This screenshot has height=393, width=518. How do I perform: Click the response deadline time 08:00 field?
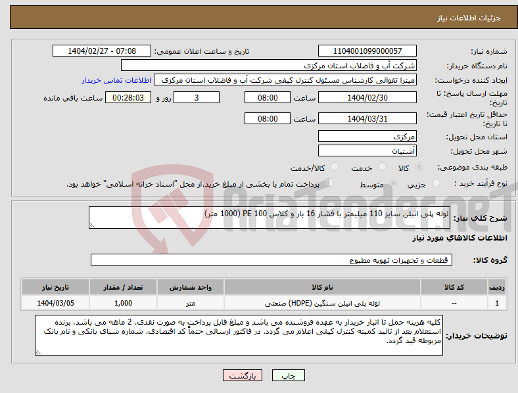pyautogui.click(x=268, y=97)
